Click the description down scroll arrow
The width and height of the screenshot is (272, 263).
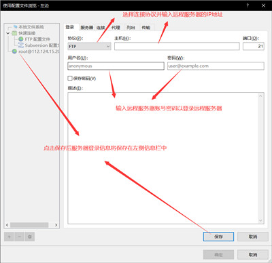point(260,220)
